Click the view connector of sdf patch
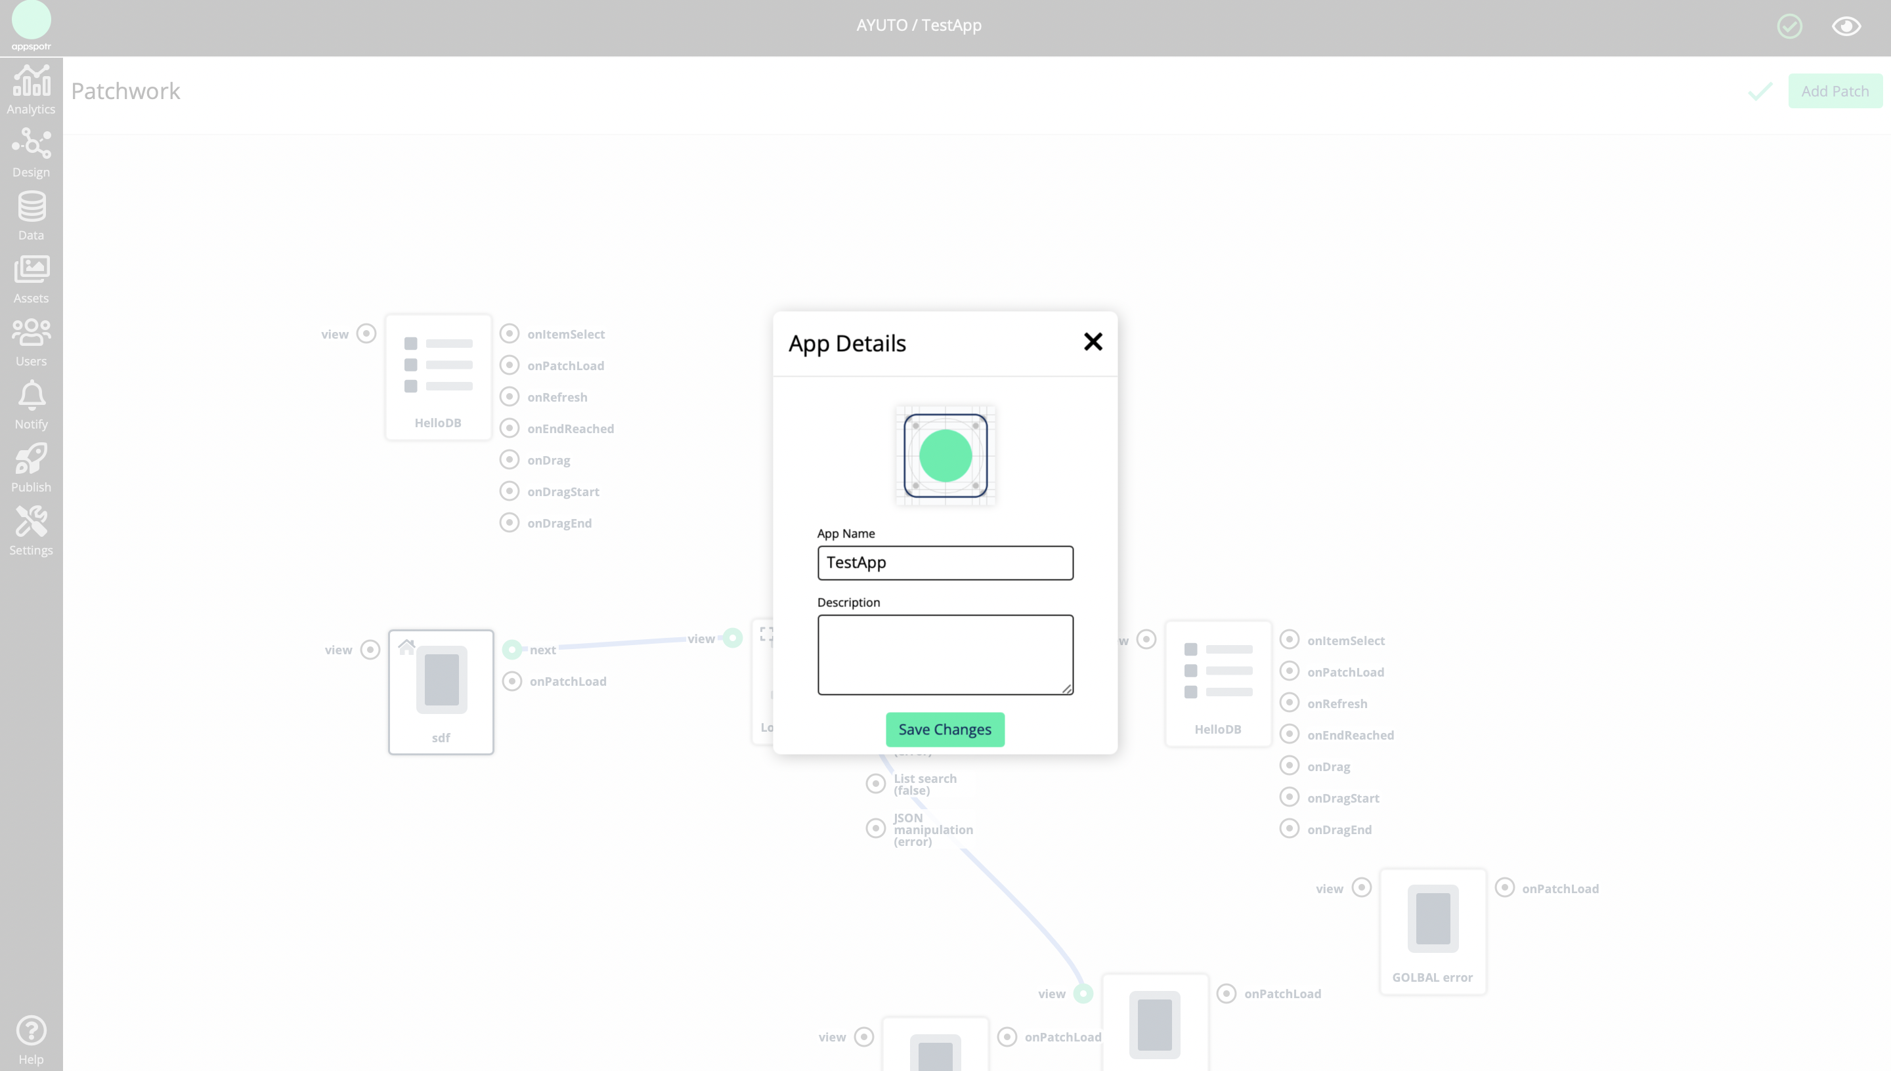 click(x=370, y=650)
